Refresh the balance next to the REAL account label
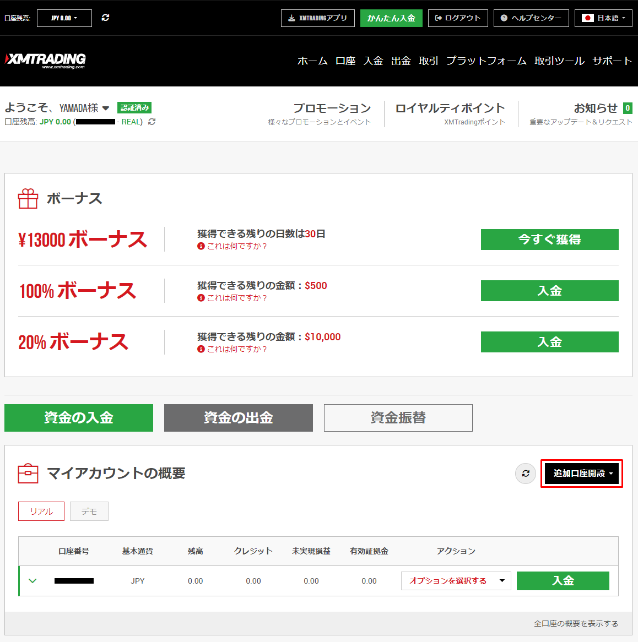638x642 pixels. (152, 122)
